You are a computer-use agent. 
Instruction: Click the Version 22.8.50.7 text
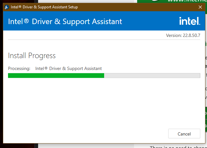[x=183, y=35]
